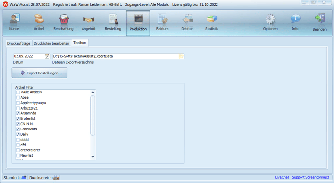
Task: Click Druckservice printer icon in status bar
Action: click(56, 178)
